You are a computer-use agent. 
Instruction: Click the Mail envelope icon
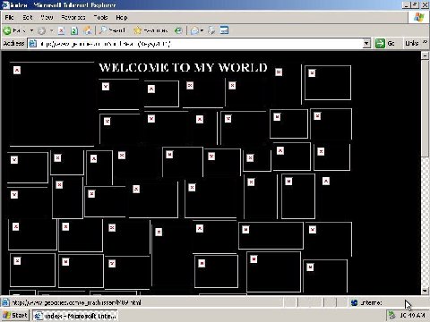click(194, 30)
